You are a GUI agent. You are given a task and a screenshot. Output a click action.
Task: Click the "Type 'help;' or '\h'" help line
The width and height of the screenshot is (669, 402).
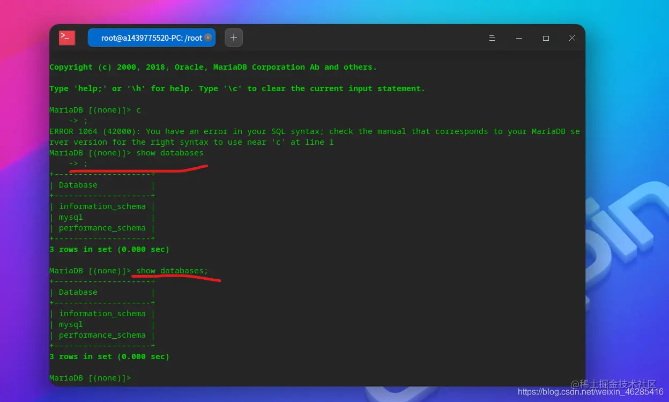237,88
